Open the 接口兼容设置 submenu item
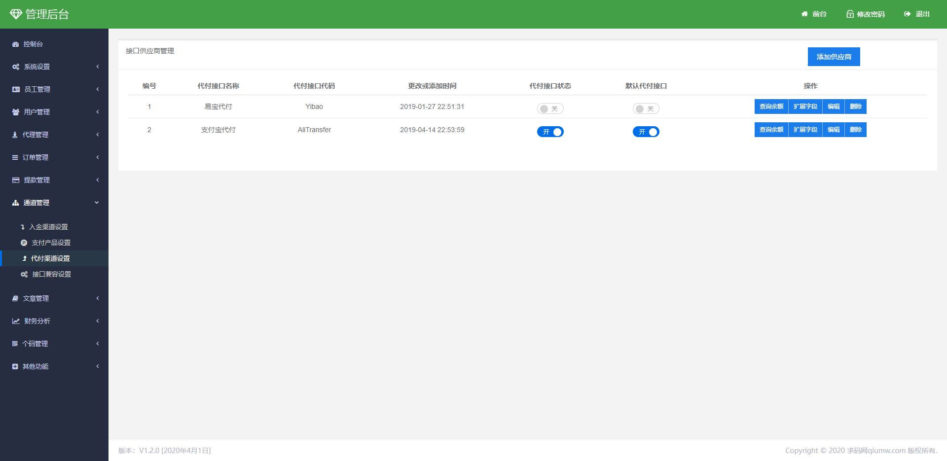This screenshot has height=461, width=947. (x=54, y=274)
